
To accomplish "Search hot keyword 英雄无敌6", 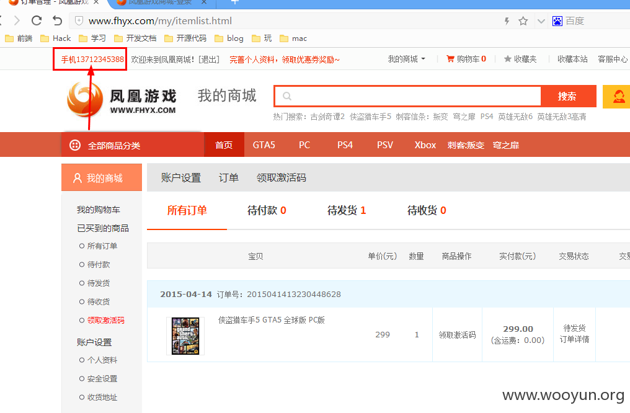I will [x=515, y=117].
